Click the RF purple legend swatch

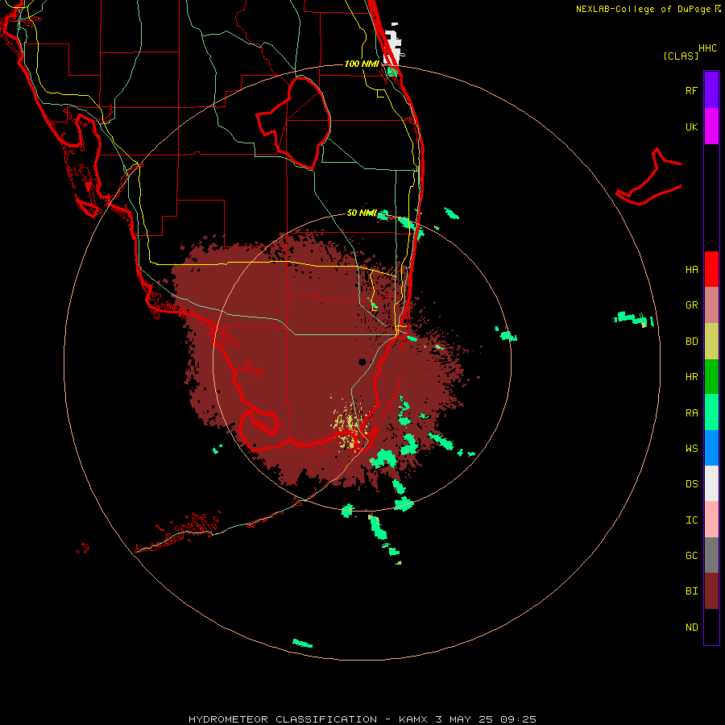point(711,89)
